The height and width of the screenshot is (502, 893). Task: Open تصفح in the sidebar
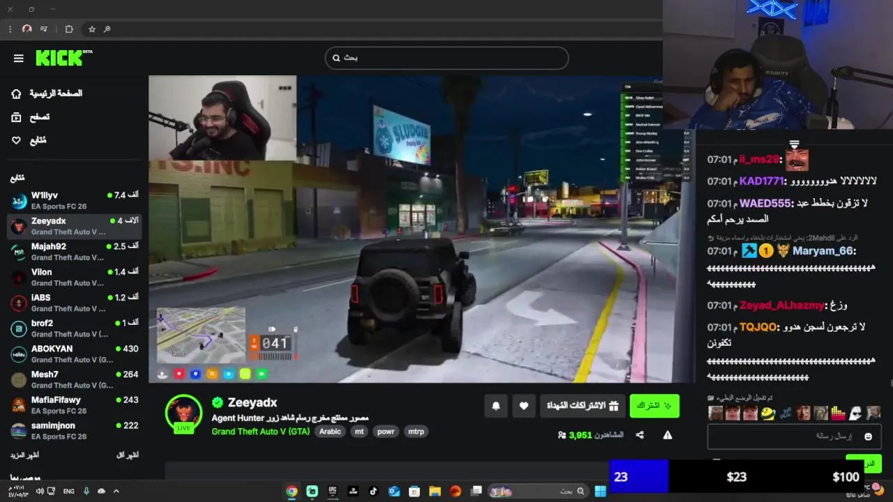click(31, 117)
